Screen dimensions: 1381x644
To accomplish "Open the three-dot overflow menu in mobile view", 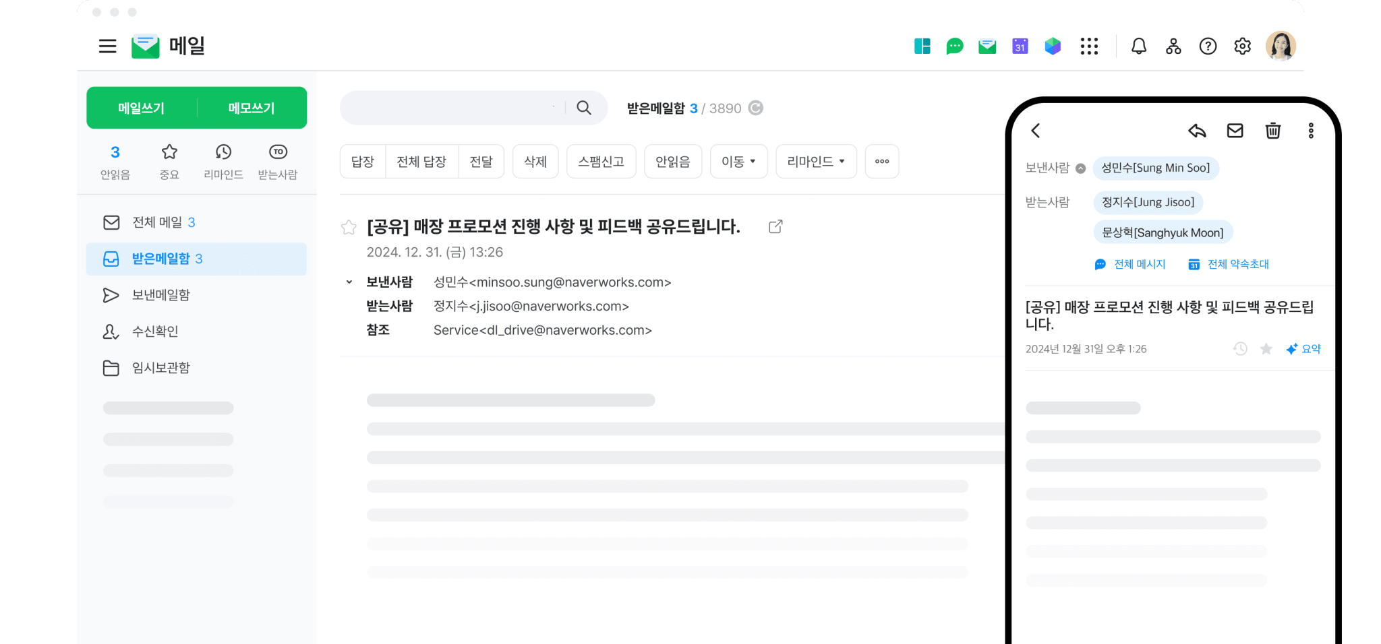I will pyautogui.click(x=1311, y=131).
